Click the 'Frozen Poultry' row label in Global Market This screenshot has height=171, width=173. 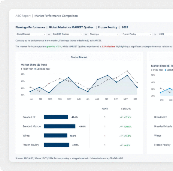(31, 145)
